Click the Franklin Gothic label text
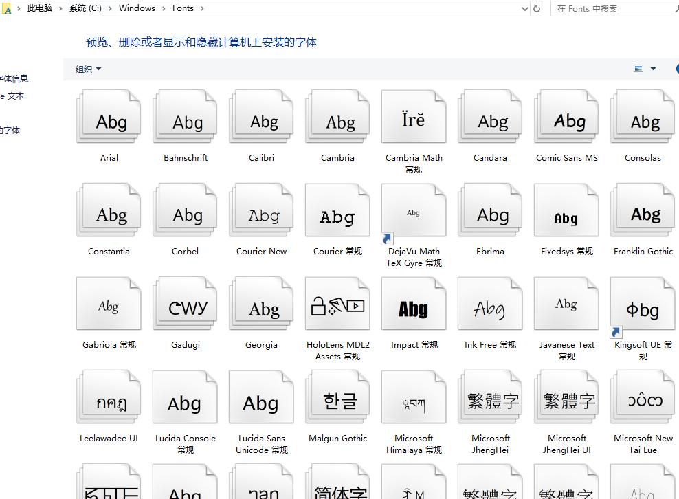The width and height of the screenshot is (679, 499). [643, 252]
